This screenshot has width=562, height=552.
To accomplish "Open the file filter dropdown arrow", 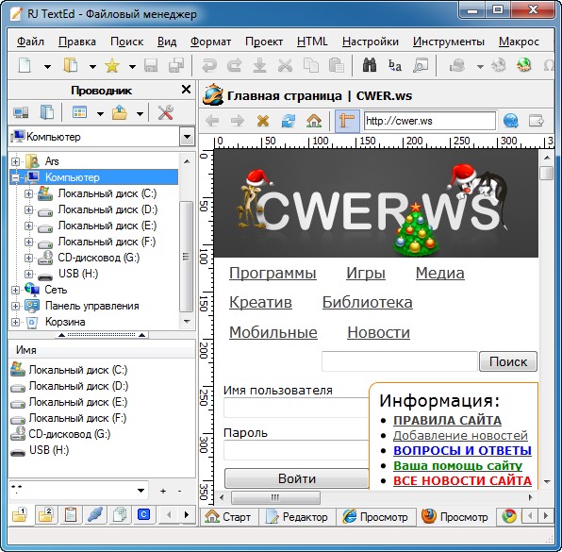I will [x=141, y=491].
